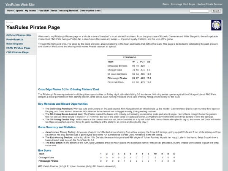Open the Home menu item
This screenshot has height=171, width=228.
coord(10,11)
